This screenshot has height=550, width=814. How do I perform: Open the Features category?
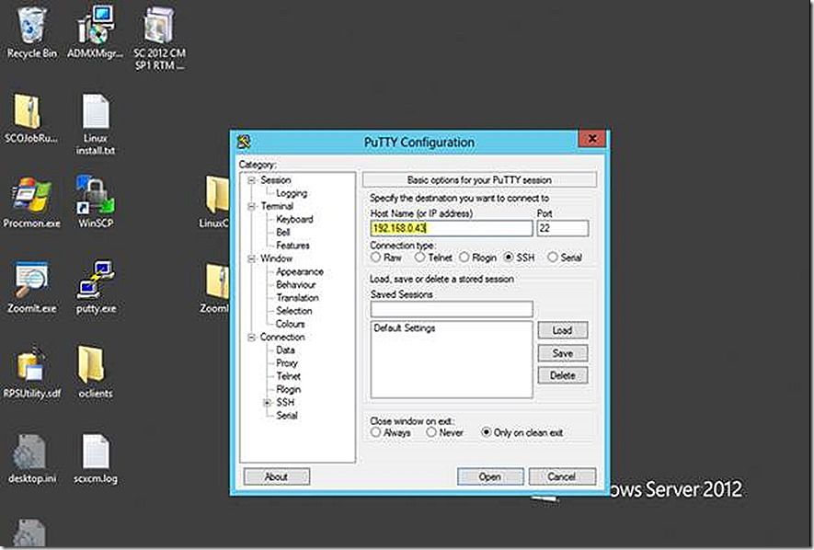click(x=292, y=245)
